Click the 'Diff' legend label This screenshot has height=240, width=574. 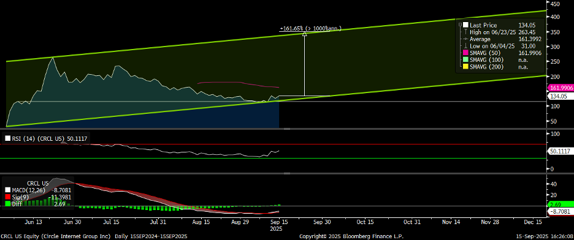pyautogui.click(x=17, y=204)
